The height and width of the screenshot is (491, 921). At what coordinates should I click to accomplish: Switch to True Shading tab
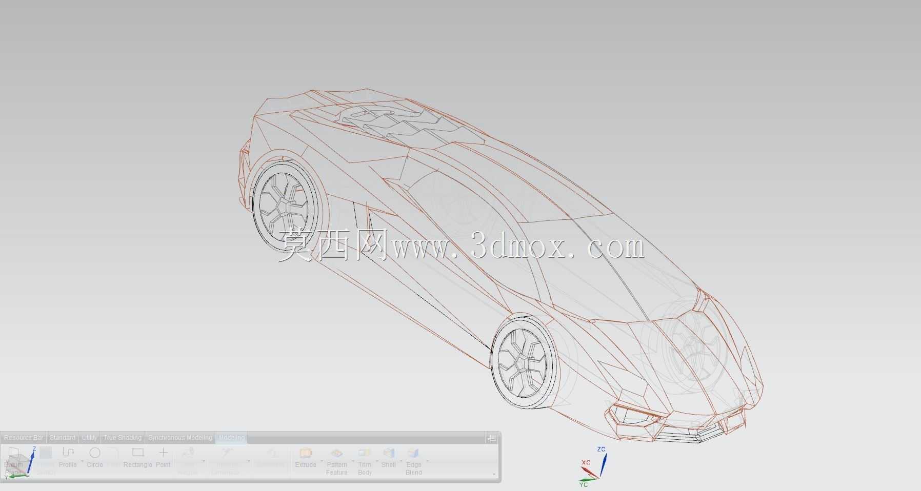coord(123,438)
